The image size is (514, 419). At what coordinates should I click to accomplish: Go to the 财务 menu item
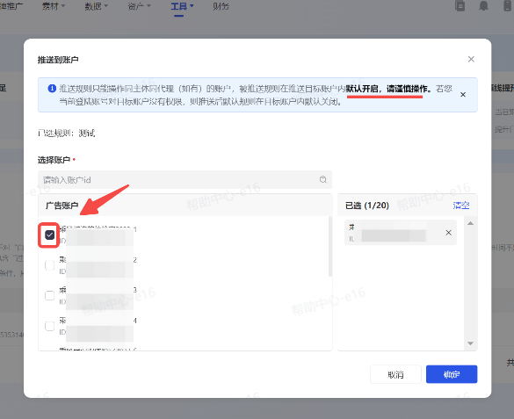tap(221, 6)
